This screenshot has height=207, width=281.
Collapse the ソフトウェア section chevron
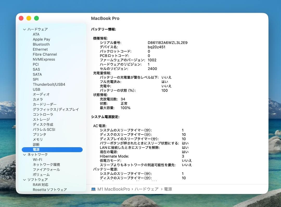click(x=24, y=180)
